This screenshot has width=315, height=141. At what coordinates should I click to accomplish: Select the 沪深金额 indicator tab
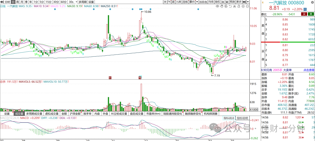[x=75, y=114]
